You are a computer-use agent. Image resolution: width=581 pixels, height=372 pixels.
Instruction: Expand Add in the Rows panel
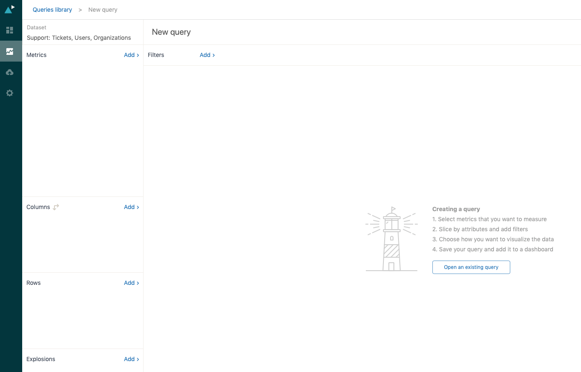131,283
